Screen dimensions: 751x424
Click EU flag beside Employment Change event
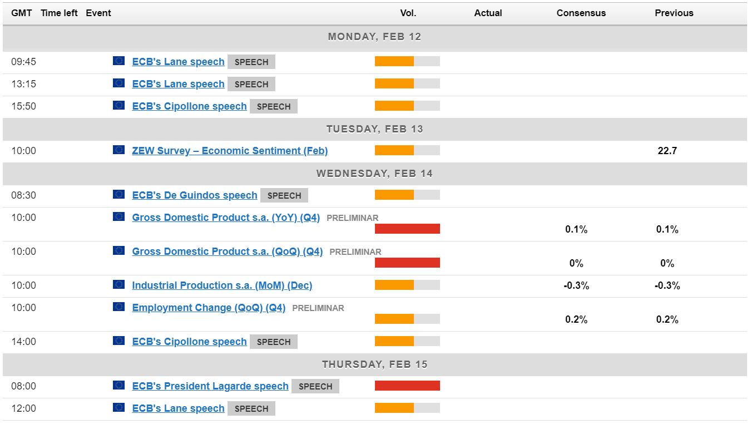click(x=118, y=307)
